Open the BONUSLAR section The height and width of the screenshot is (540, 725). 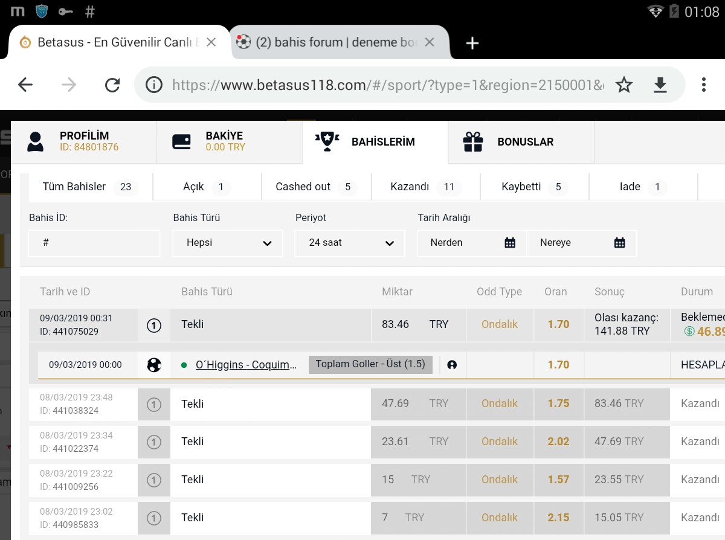(521, 142)
